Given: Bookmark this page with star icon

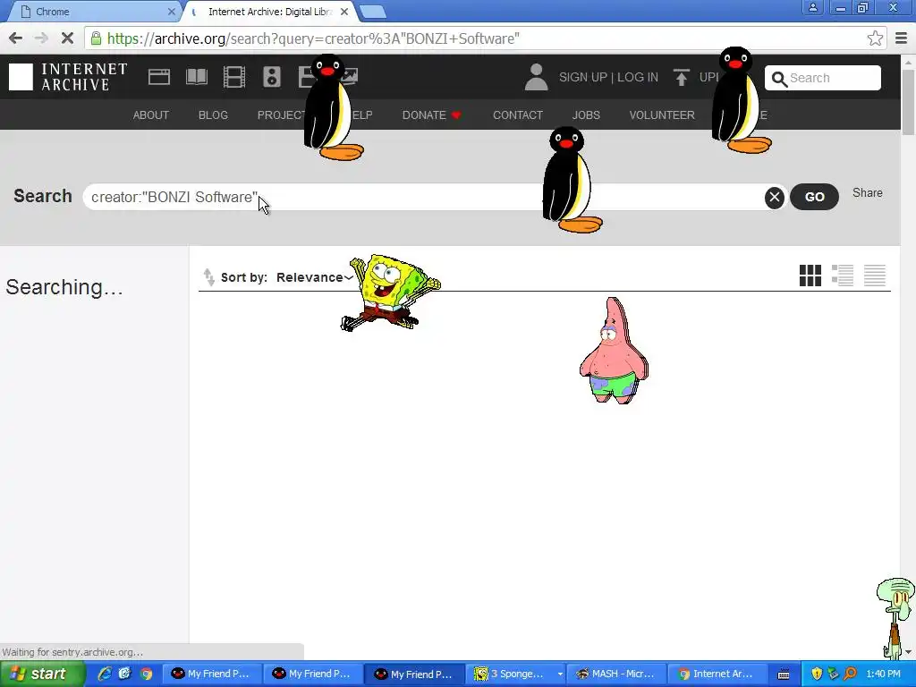Looking at the screenshot, I should pos(875,38).
